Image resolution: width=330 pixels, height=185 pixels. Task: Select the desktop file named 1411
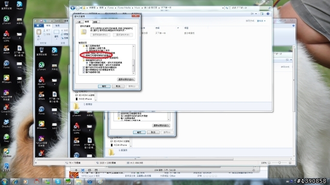click(x=20, y=80)
